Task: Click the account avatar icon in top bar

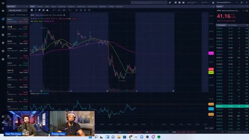Action: pos(213,3)
